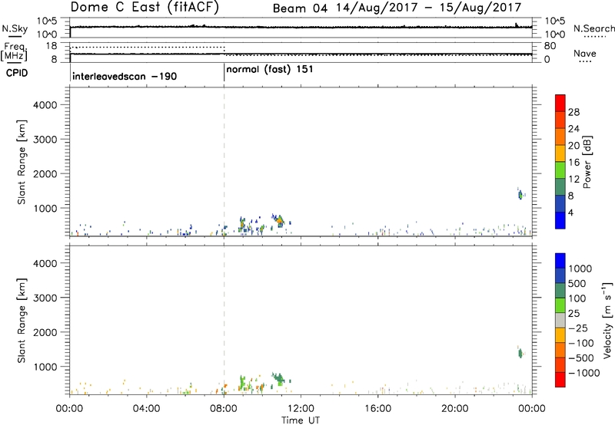The height and width of the screenshot is (425, 615).
Task: Click the '16:00' time axis label
Action: (x=377, y=409)
